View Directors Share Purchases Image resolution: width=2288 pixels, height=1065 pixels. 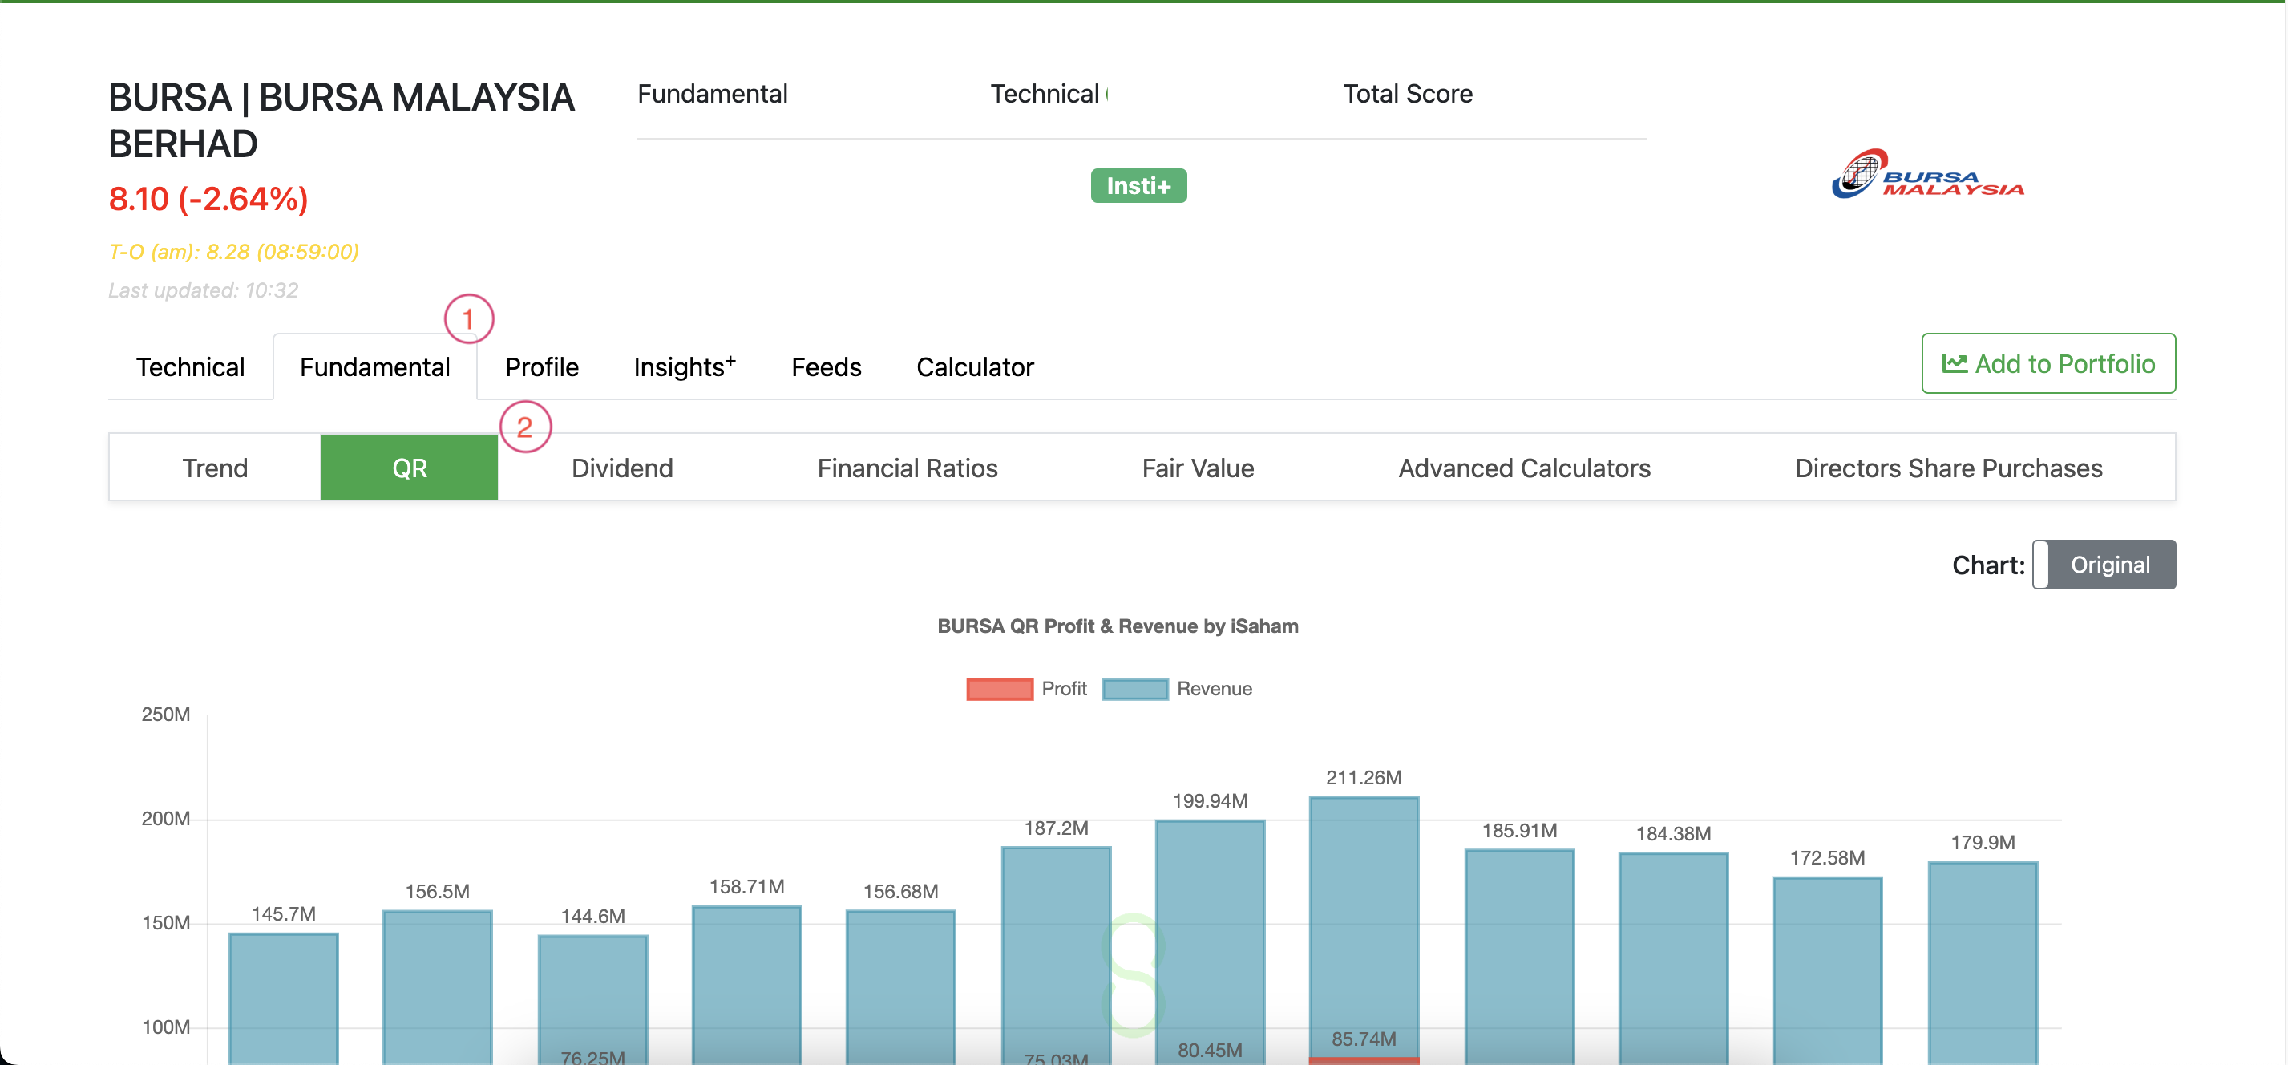(1948, 468)
